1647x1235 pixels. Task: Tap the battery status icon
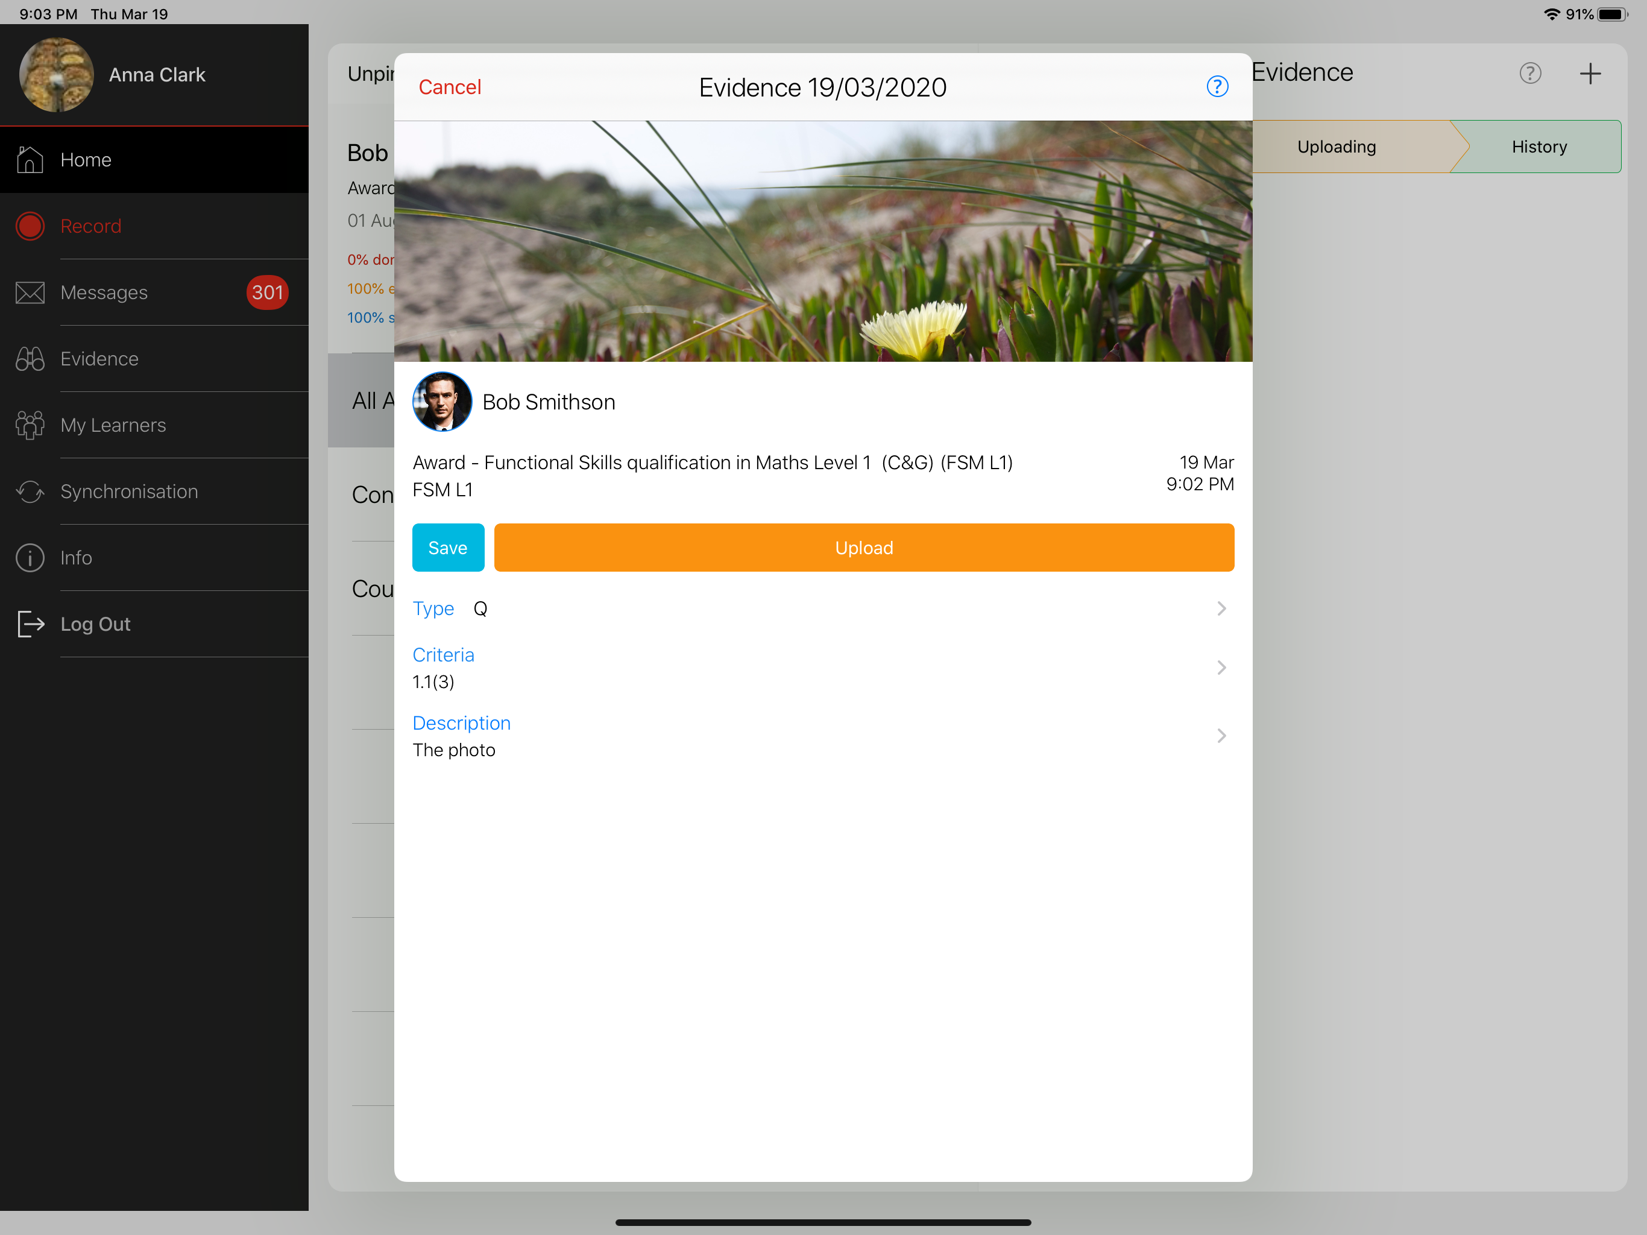(1612, 13)
